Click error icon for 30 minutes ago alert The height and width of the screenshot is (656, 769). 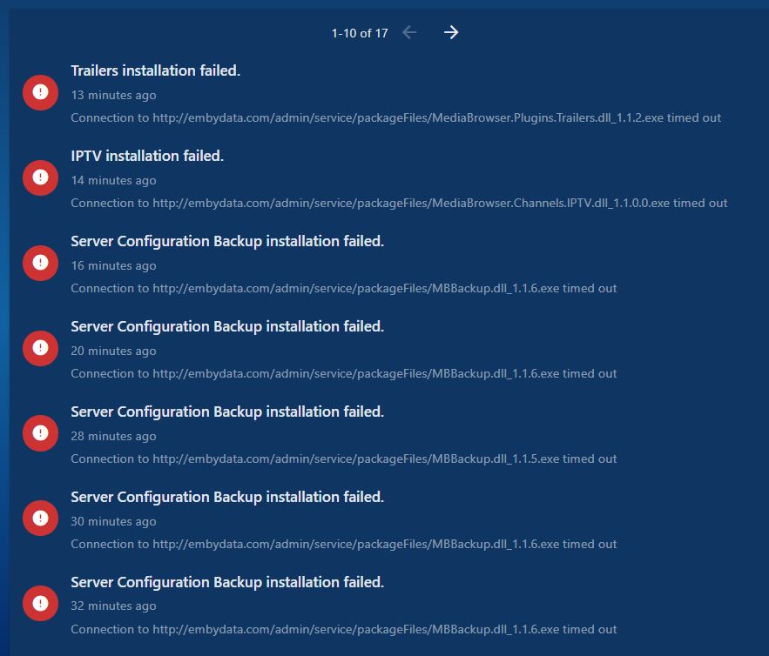(40, 519)
